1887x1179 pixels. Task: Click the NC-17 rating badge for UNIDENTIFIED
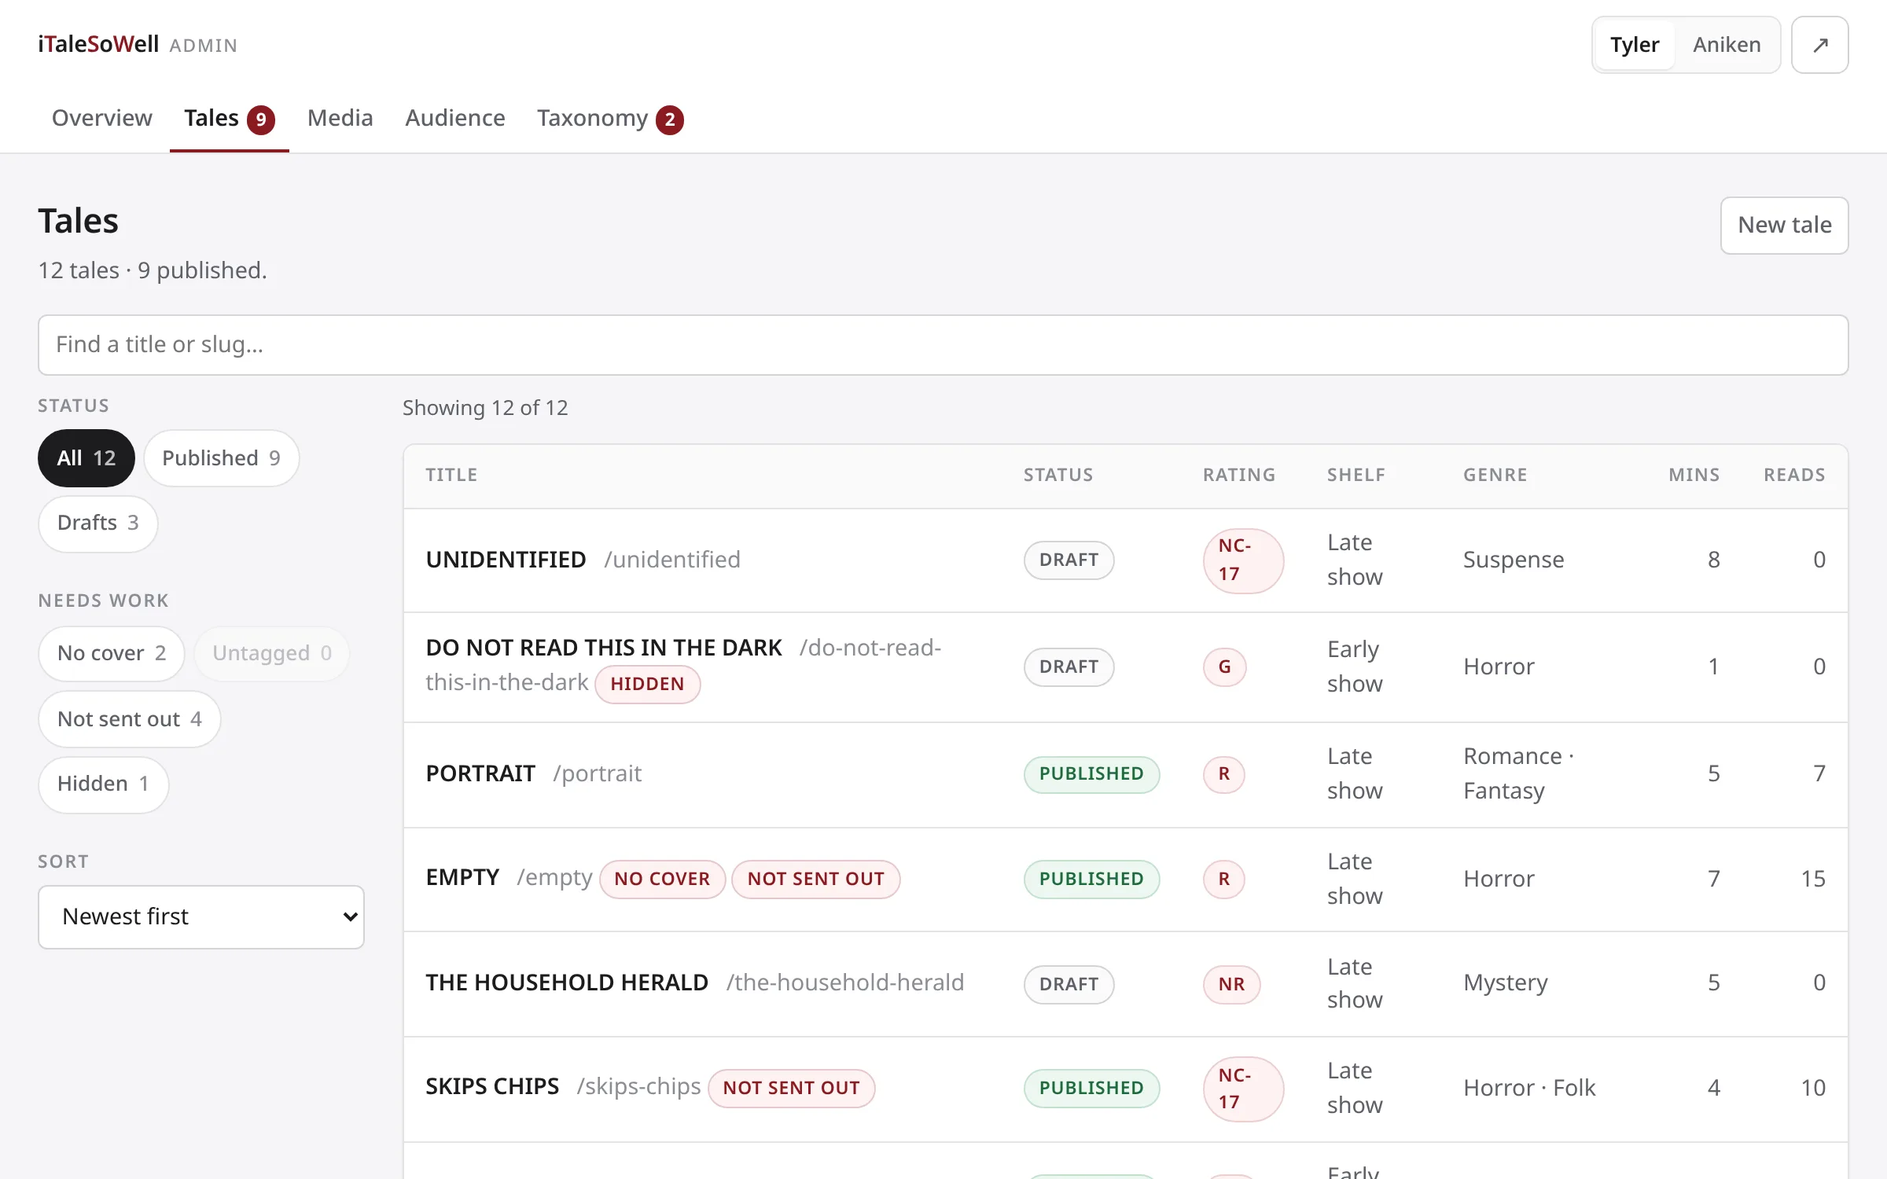coord(1243,560)
